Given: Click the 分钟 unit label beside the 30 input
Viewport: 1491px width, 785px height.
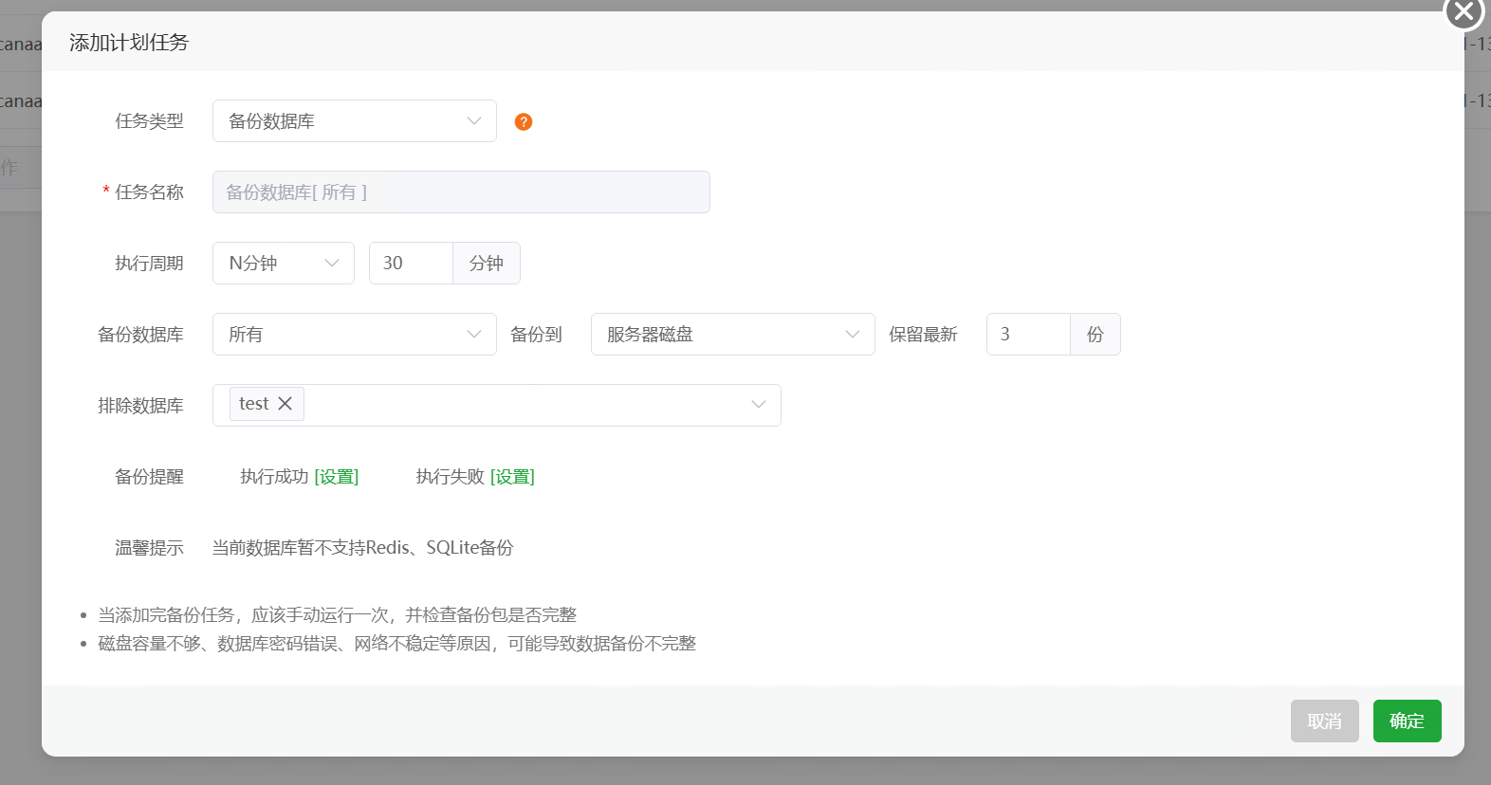Looking at the screenshot, I should 487,264.
